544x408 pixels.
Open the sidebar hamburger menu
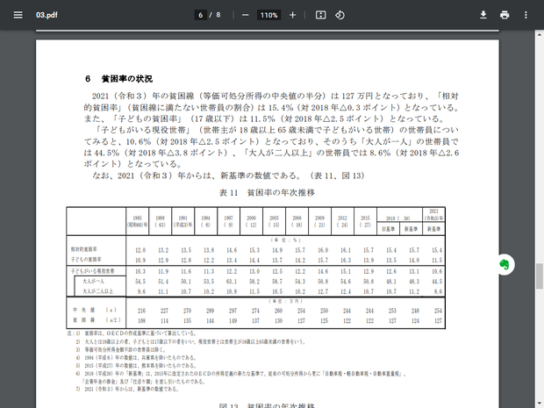(18, 15)
